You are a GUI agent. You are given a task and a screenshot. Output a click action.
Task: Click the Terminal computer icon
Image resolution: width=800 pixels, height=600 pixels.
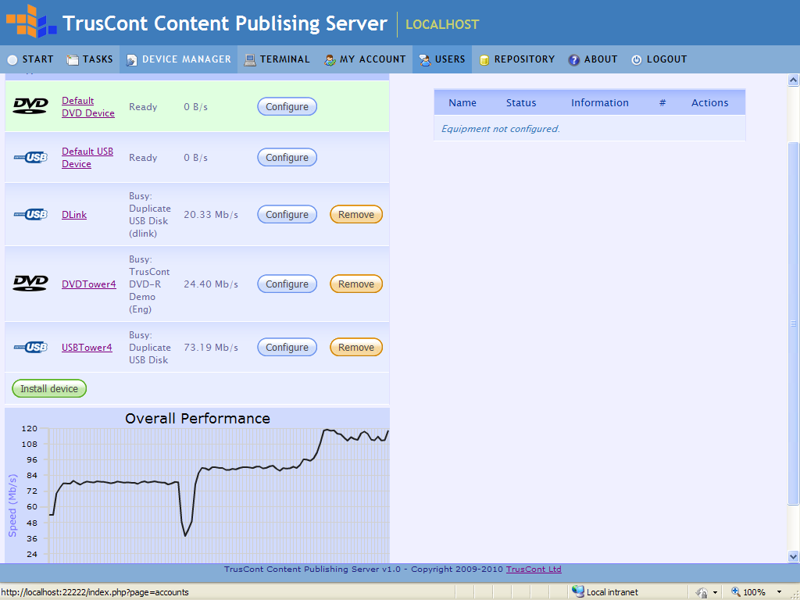250,59
